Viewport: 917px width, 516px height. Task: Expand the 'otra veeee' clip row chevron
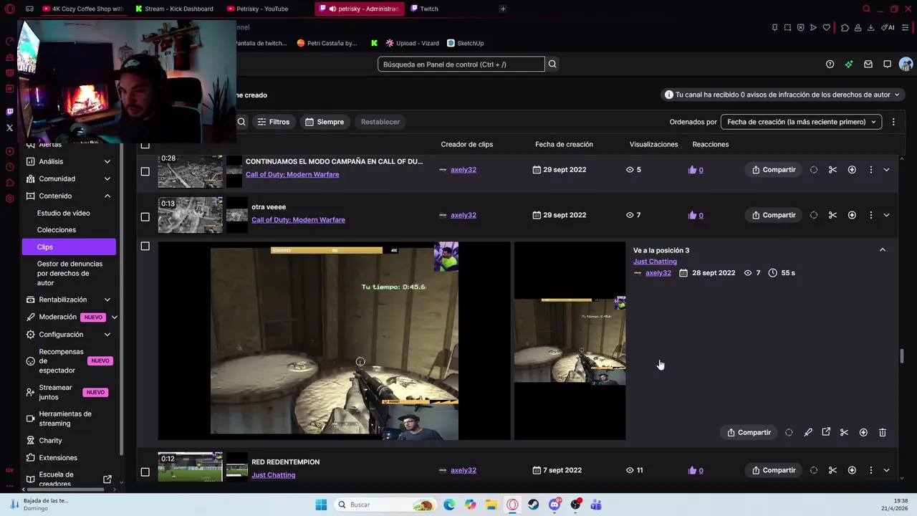[886, 215]
